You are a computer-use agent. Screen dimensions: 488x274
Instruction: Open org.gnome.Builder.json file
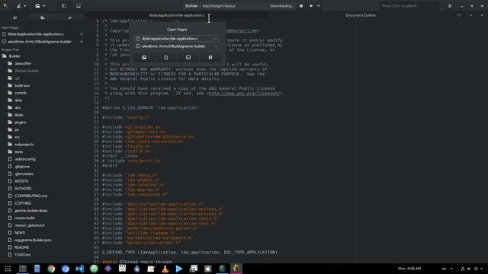point(33,240)
